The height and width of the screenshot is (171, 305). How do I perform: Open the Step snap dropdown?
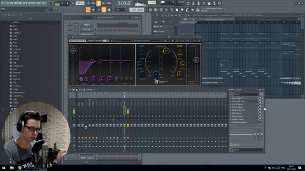[120, 9]
